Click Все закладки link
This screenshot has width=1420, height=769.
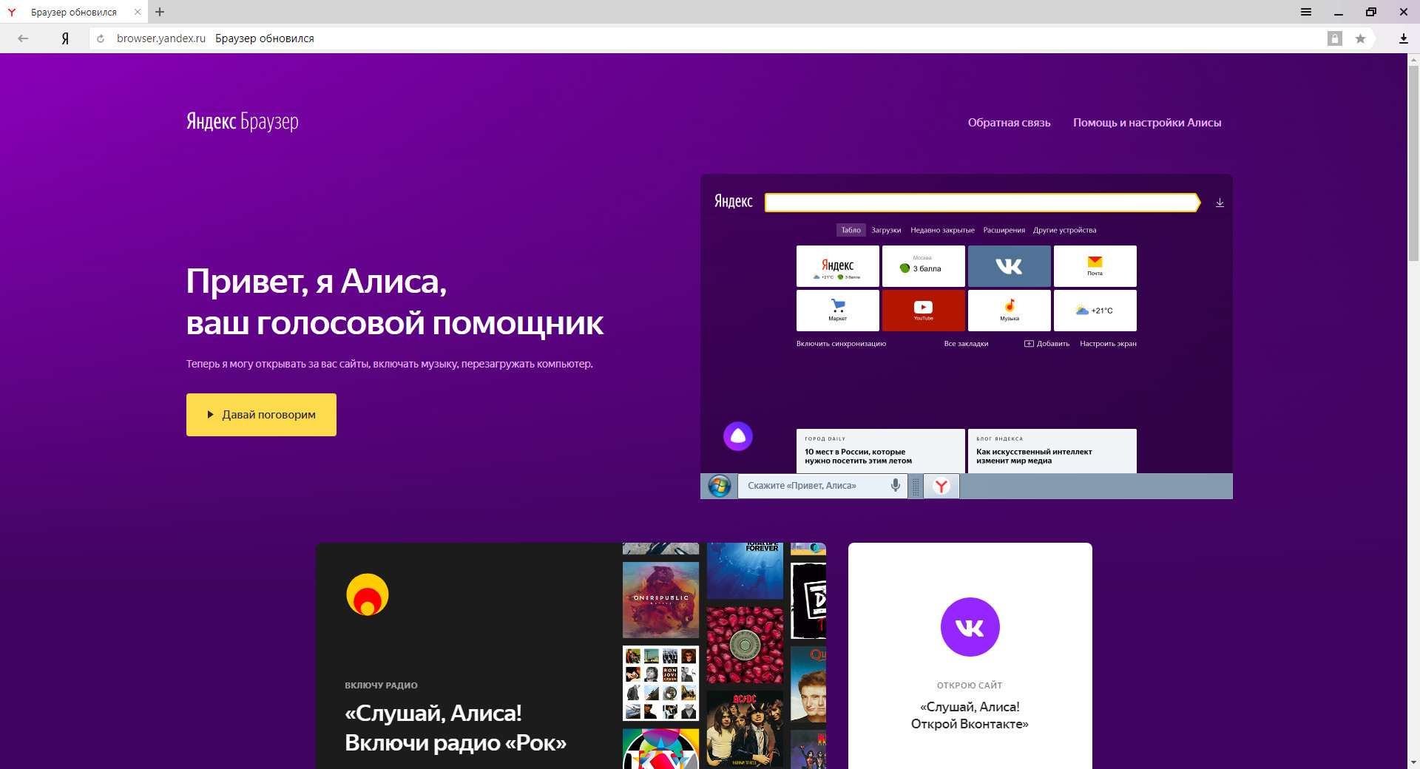(x=966, y=344)
